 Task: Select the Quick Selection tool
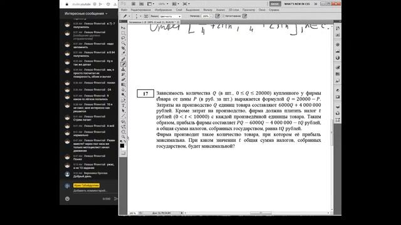click(123, 43)
